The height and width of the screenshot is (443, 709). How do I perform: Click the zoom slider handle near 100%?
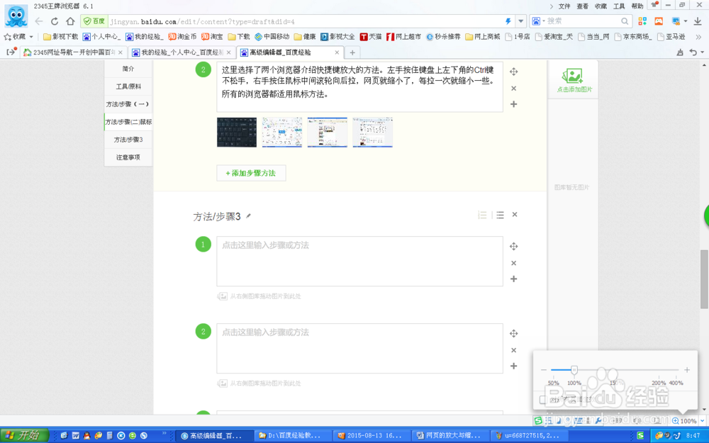[x=574, y=369]
